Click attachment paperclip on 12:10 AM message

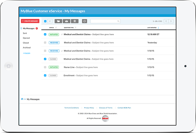62,34
